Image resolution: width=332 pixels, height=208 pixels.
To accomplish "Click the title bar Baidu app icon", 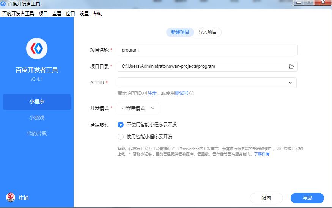I will click(3, 3).
